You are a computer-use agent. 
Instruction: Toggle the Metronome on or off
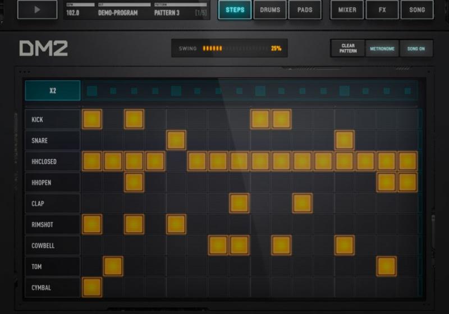point(382,49)
